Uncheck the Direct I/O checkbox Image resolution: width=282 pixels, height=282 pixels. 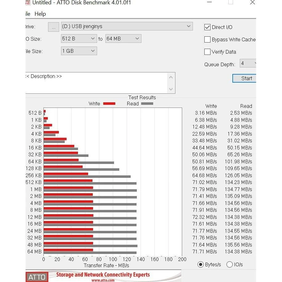coord(207,27)
